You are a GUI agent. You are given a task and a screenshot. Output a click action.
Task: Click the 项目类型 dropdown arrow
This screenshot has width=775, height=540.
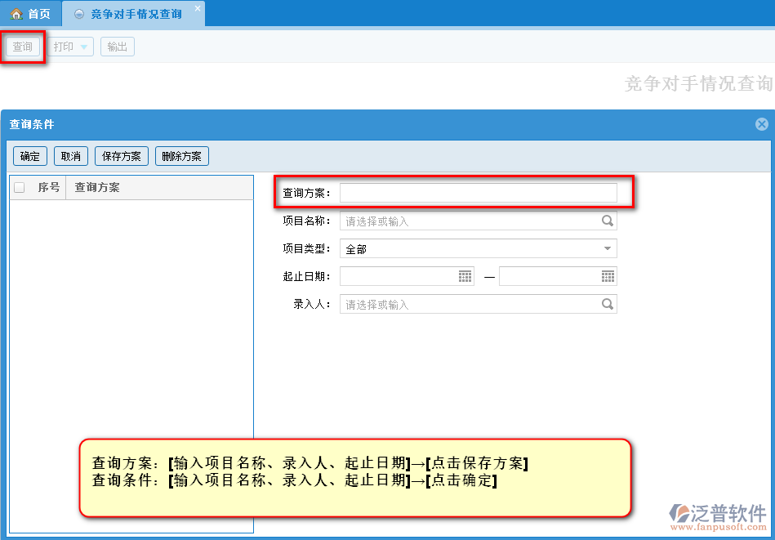coord(608,248)
